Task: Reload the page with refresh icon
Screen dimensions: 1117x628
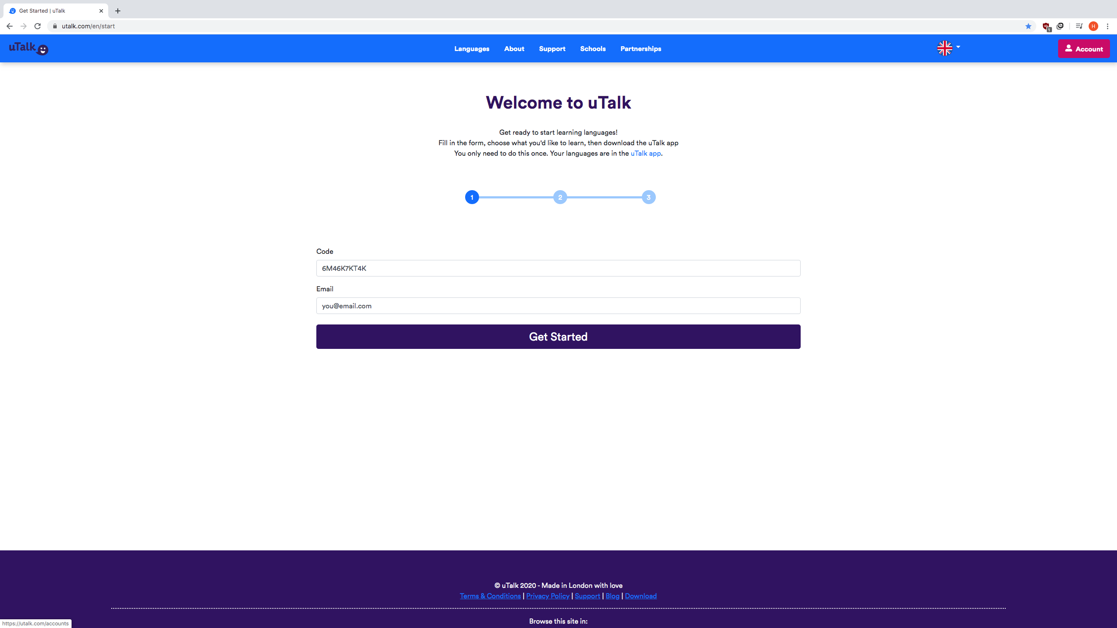Action: [38, 26]
